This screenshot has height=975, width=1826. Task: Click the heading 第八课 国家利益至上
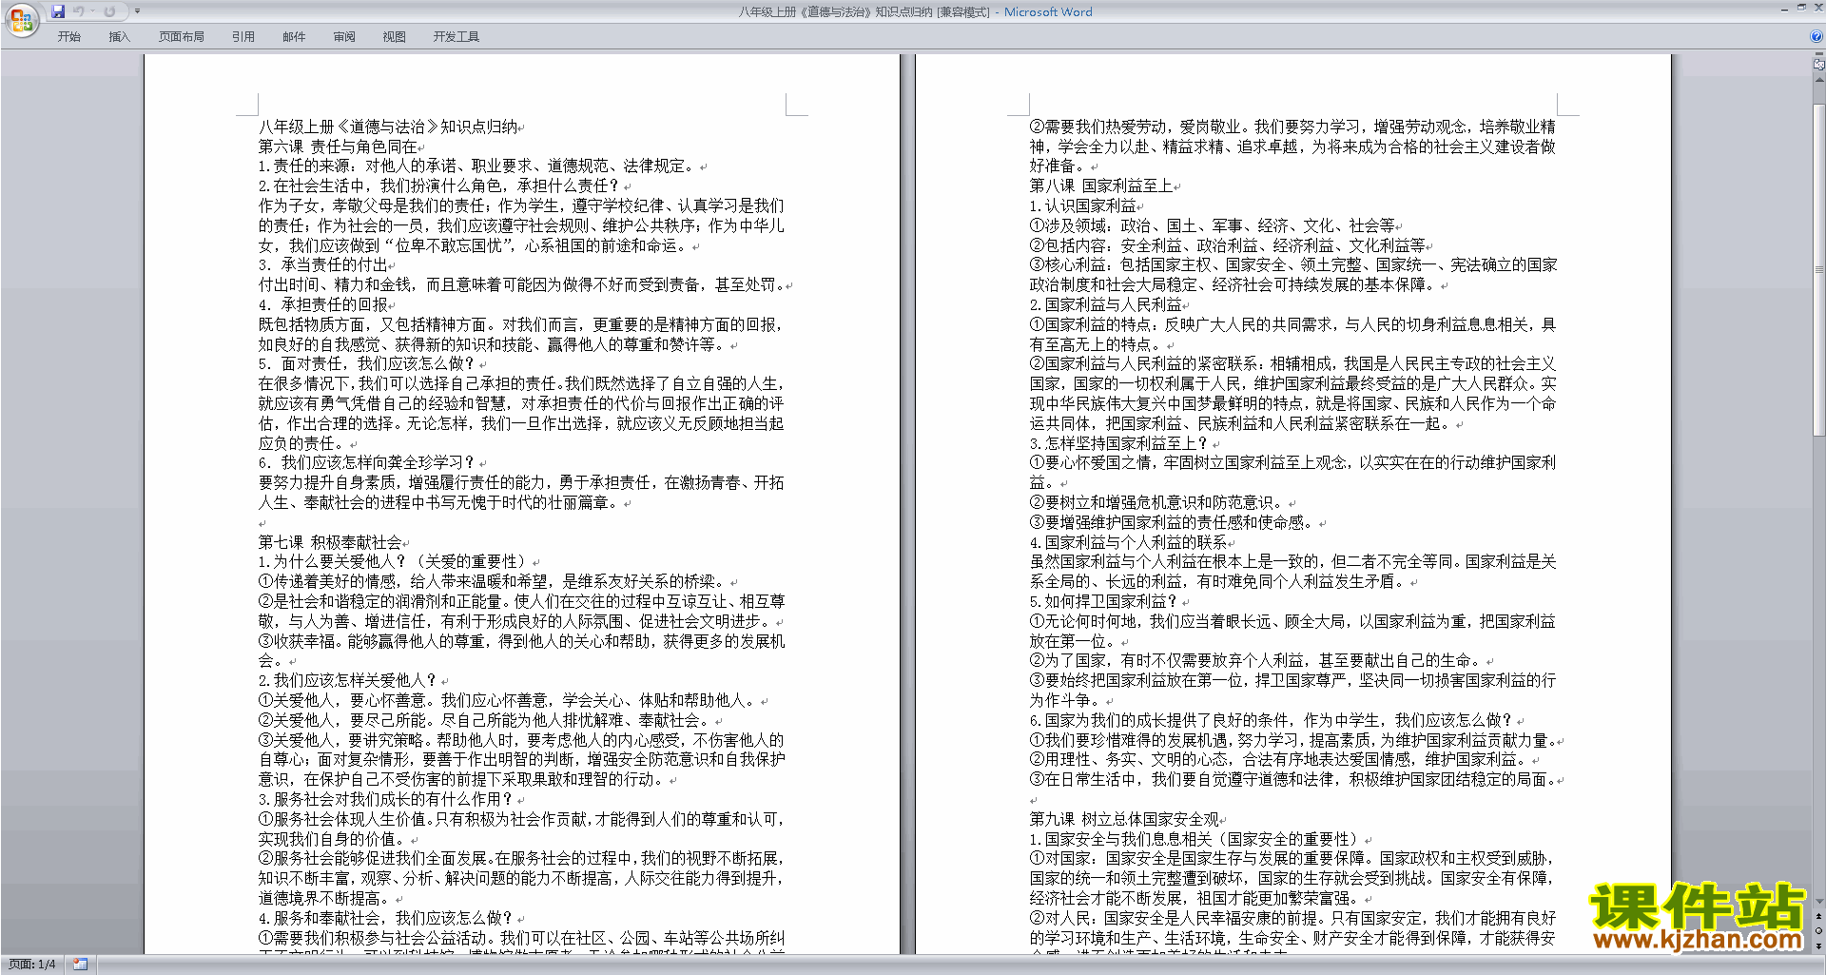tap(1100, 186)
